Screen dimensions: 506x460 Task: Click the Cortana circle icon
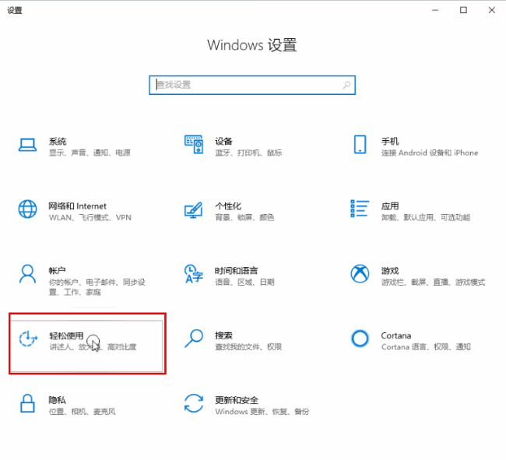360,339
